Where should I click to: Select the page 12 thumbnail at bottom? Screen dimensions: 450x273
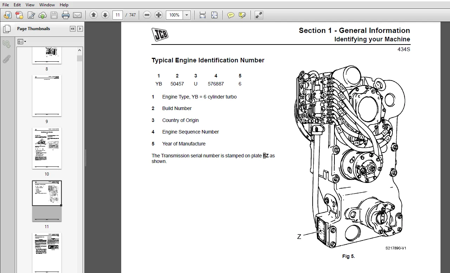(x=47, y=253)
